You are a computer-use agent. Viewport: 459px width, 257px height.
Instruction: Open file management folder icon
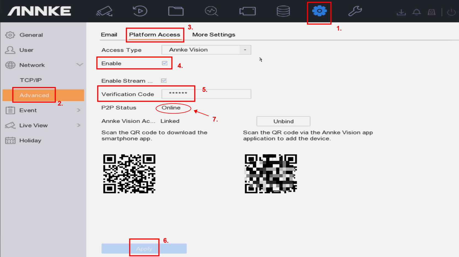click(x=176, y=11)
